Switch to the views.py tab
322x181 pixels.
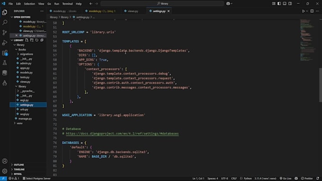pyautogui.click(x=133, y=11)
